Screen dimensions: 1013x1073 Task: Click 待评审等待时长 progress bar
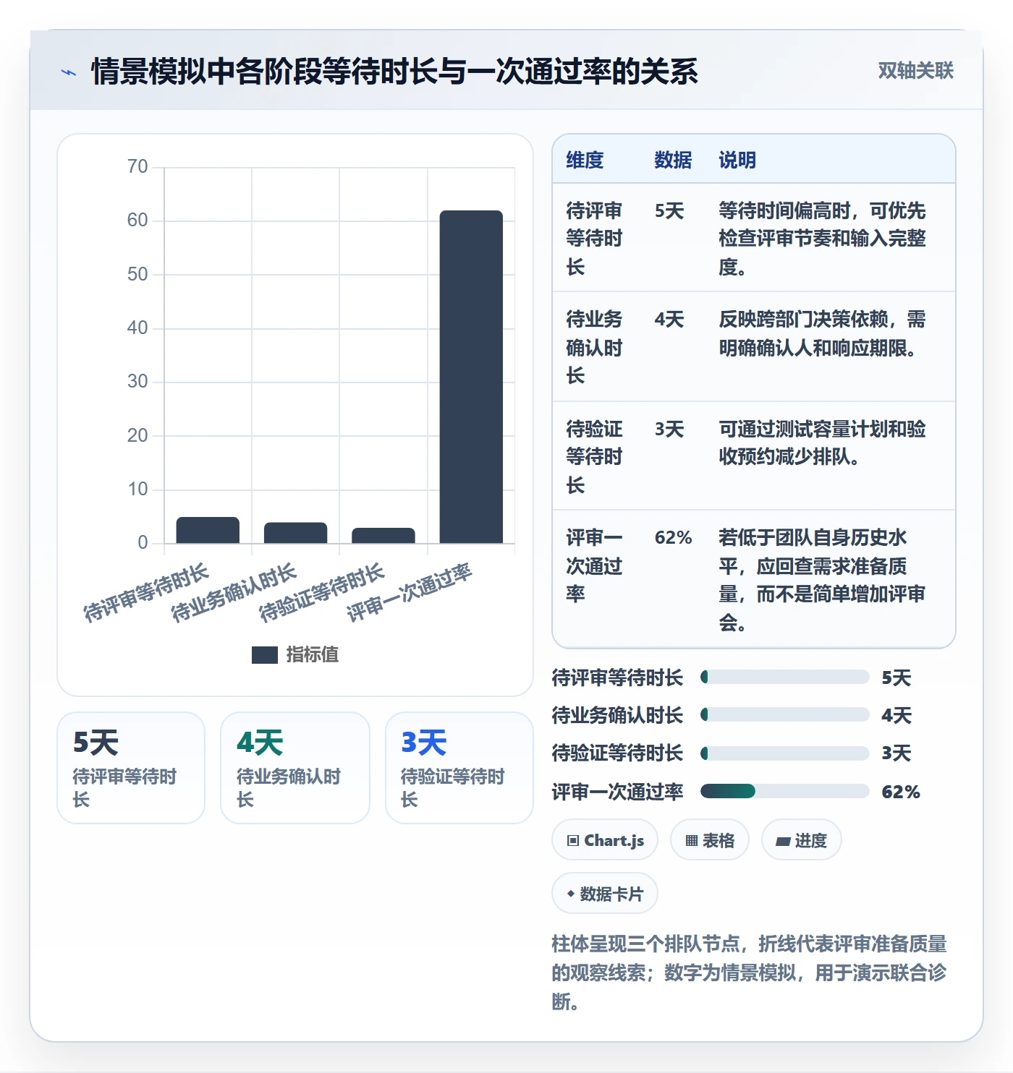click(785, 677)
